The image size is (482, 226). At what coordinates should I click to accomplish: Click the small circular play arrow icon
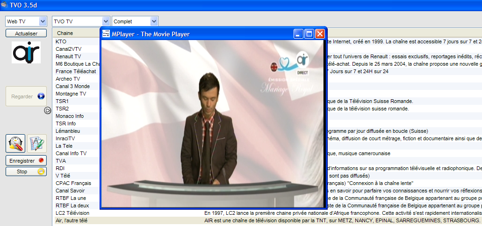pos(48,110)
